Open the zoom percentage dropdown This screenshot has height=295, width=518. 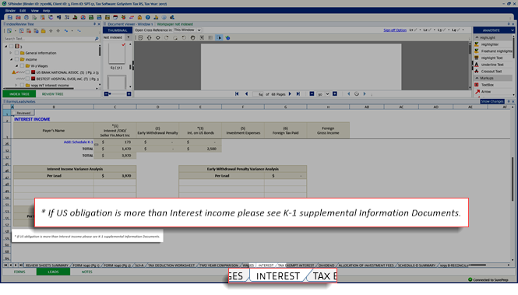[327, 93]
